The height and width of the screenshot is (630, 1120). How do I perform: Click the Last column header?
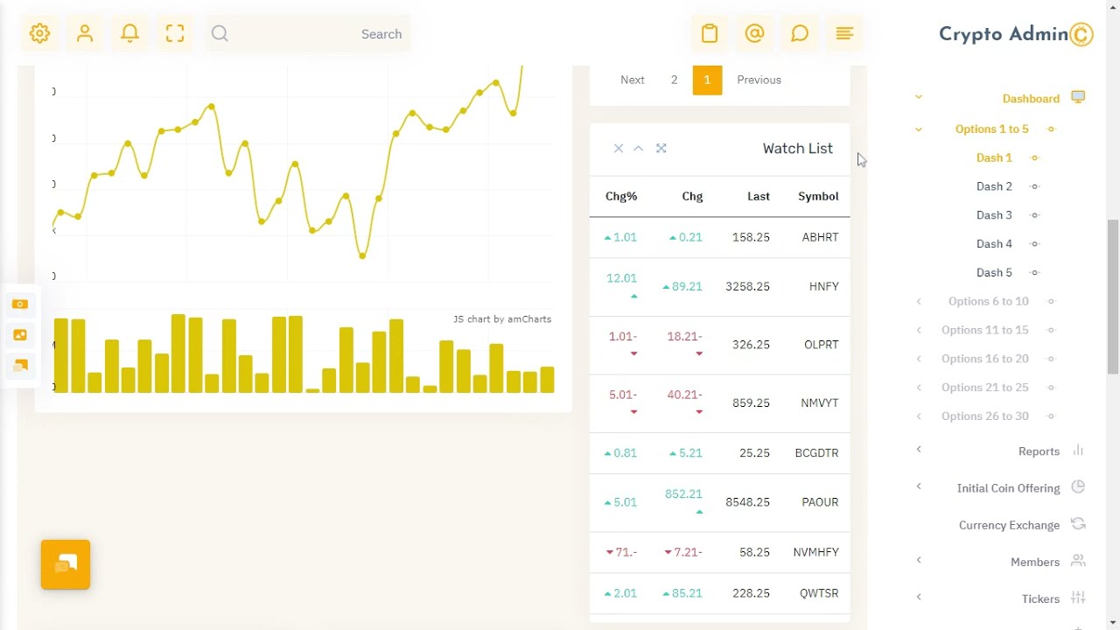[759, 197]
